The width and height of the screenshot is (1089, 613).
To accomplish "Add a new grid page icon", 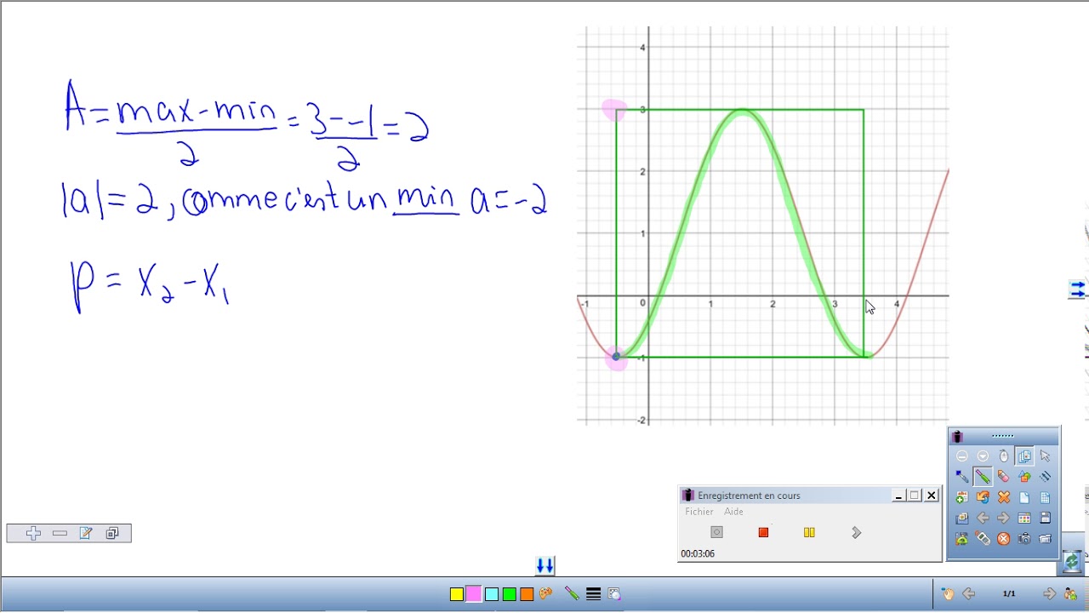I will [1045, 497].
